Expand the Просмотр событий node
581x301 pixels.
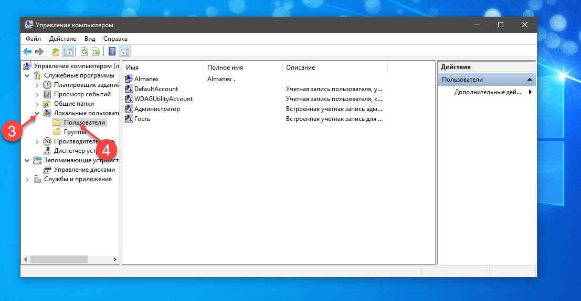click(37, 94)
